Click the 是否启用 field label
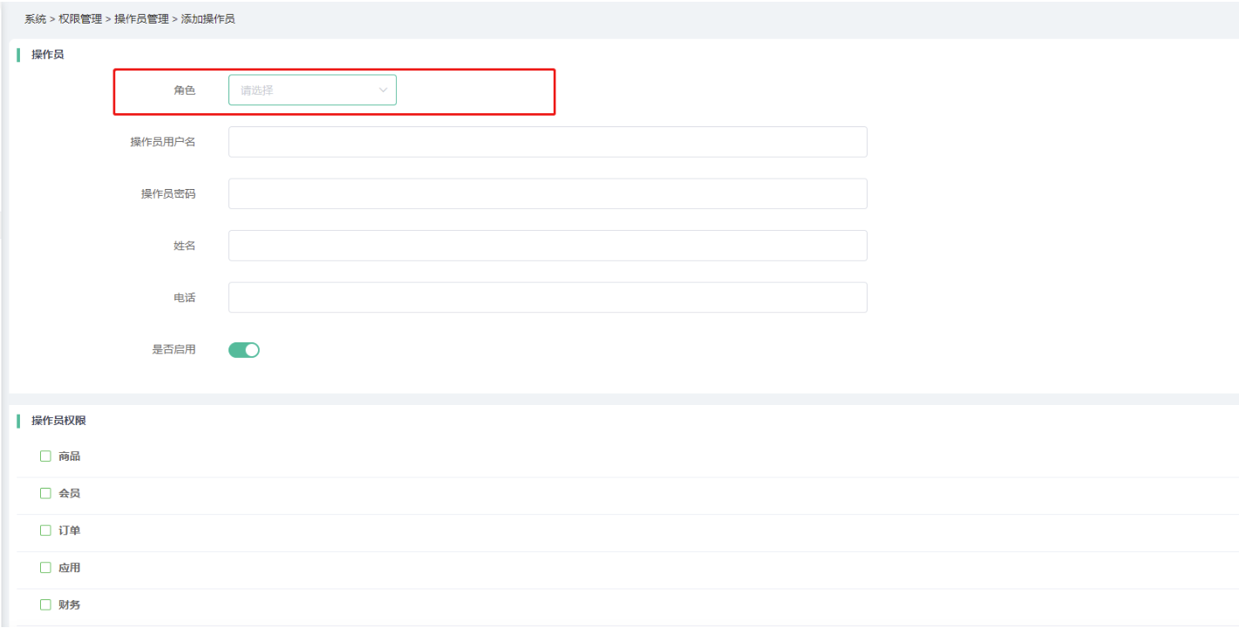Screen dimensions: 1239x628 pyautogui.click(x=174, y=349)
